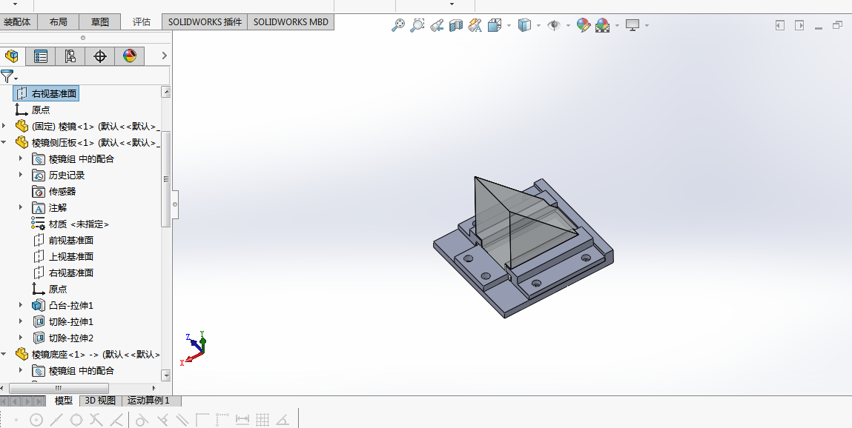Click the View Settings monitor icon
The width and height of the screenshot is (852, 428).
(x=633, y=25)
